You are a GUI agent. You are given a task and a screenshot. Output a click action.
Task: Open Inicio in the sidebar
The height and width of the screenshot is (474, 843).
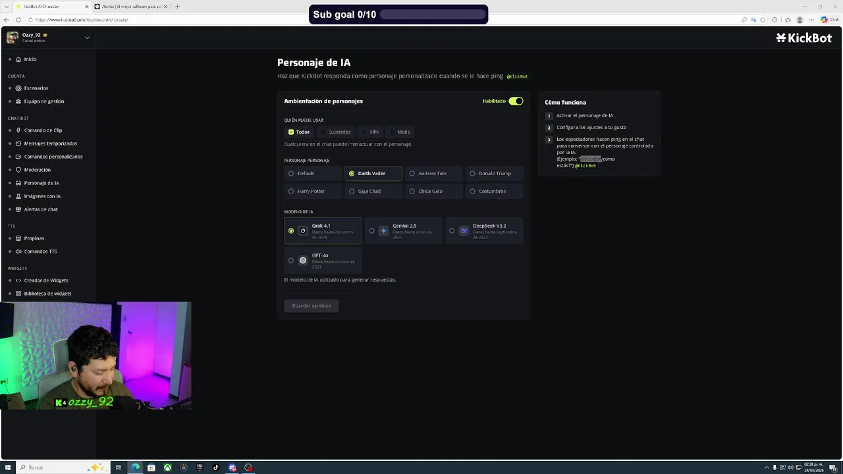click(x=30, y=59)
